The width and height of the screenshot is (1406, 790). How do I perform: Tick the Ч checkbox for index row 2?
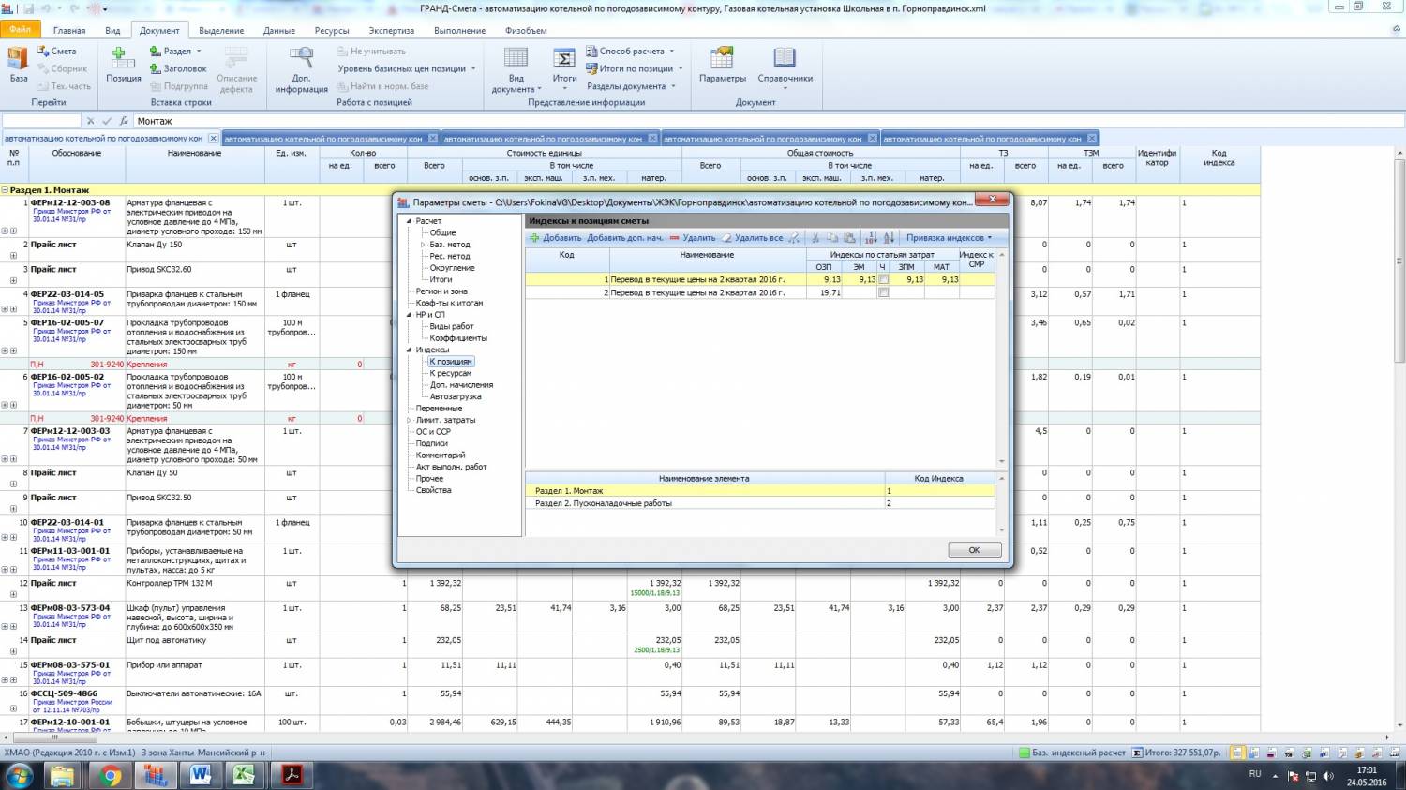(x=883, y=292)
